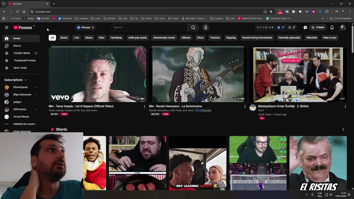Click the chat bubble icon in vidIQ toolbar
This screenshot has height=199, width=354.
294,27
